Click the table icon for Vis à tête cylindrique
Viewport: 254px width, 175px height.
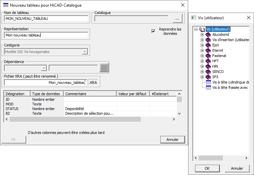click(x=208, y=82)
